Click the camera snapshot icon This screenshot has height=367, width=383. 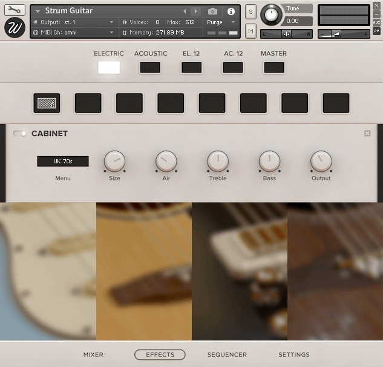[212, 11]
